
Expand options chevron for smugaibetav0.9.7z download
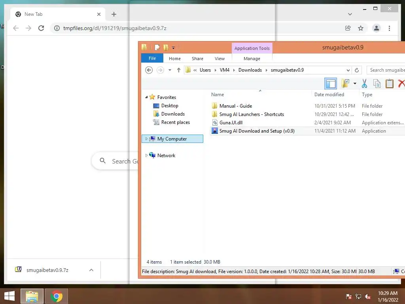point(91,270)
